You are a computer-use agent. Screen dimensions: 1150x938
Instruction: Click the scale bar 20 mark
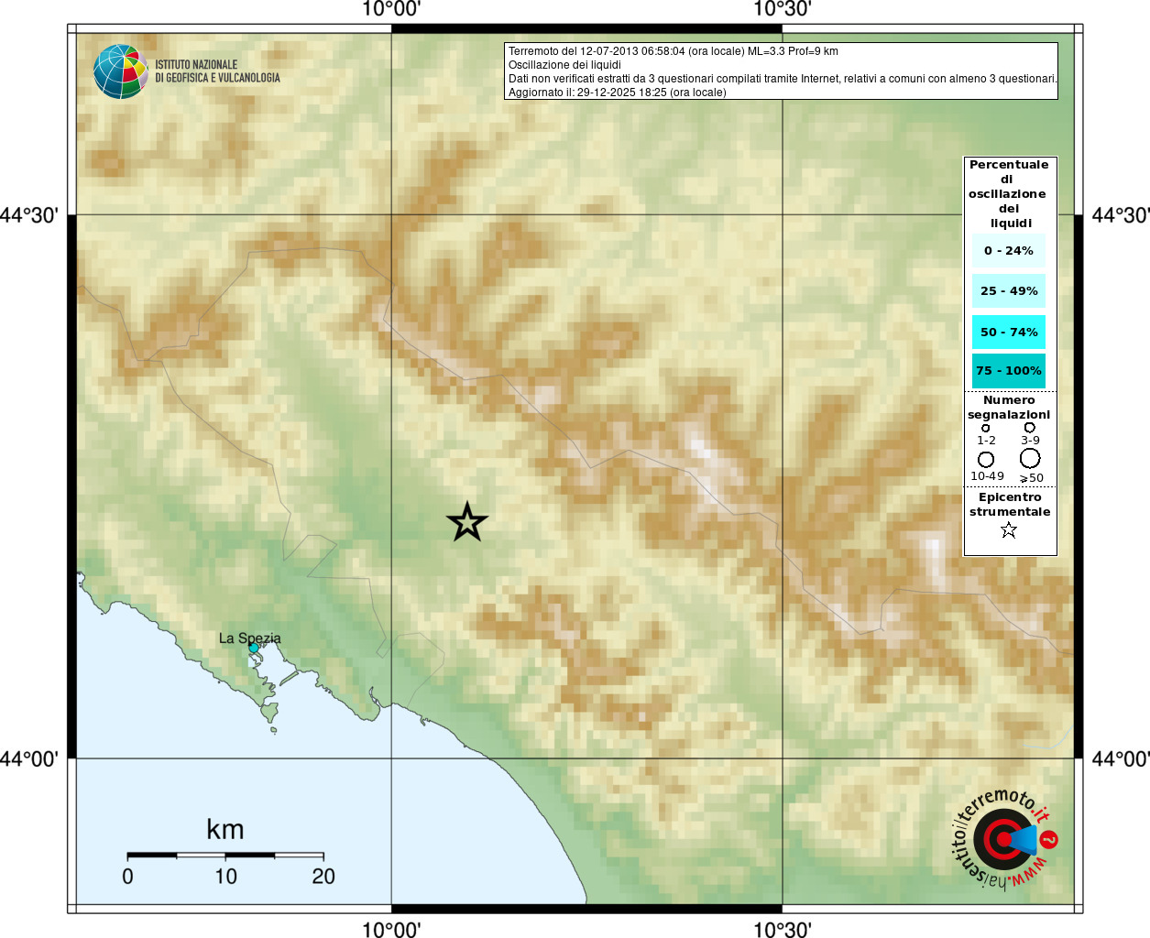click(323, 877)
